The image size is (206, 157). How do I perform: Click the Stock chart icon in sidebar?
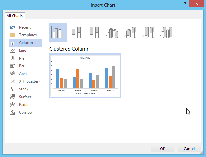(x=13, y=89)
